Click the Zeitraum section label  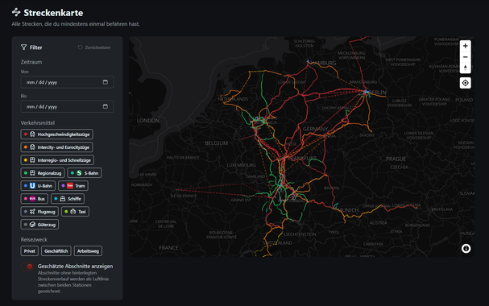[31, 62]
